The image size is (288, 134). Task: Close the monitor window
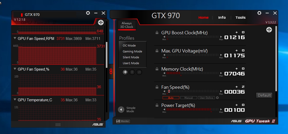coord(104,13)
